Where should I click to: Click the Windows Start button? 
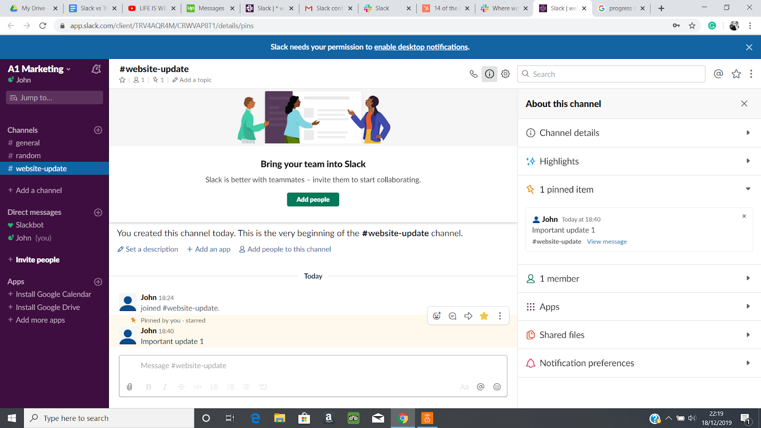tap(12, 418)
